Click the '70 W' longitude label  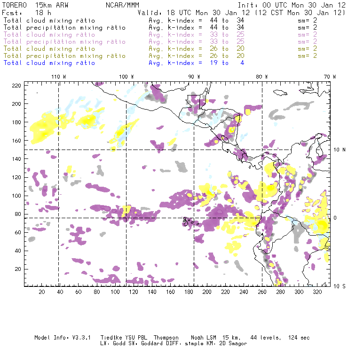[330, 77]
